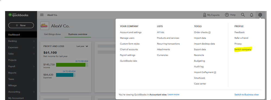
Task: Open Import desktop data tool
Action: pyautogui.click(x=205, y=44)
